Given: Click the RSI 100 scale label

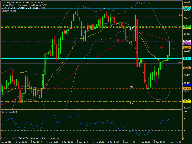Looking at the screenshot, I should tap(185, 111).
